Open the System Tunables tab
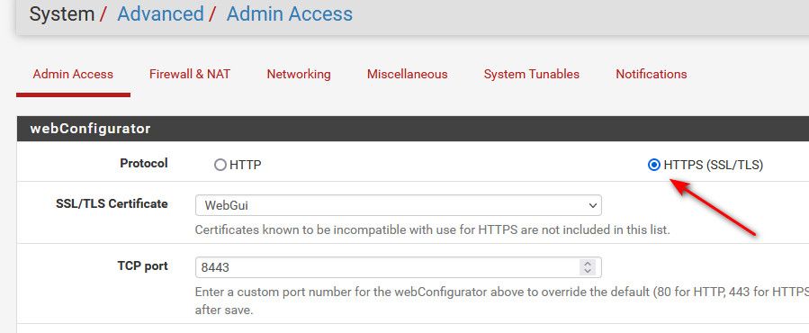This screenshot has width=809, height=333. [532, 74]
